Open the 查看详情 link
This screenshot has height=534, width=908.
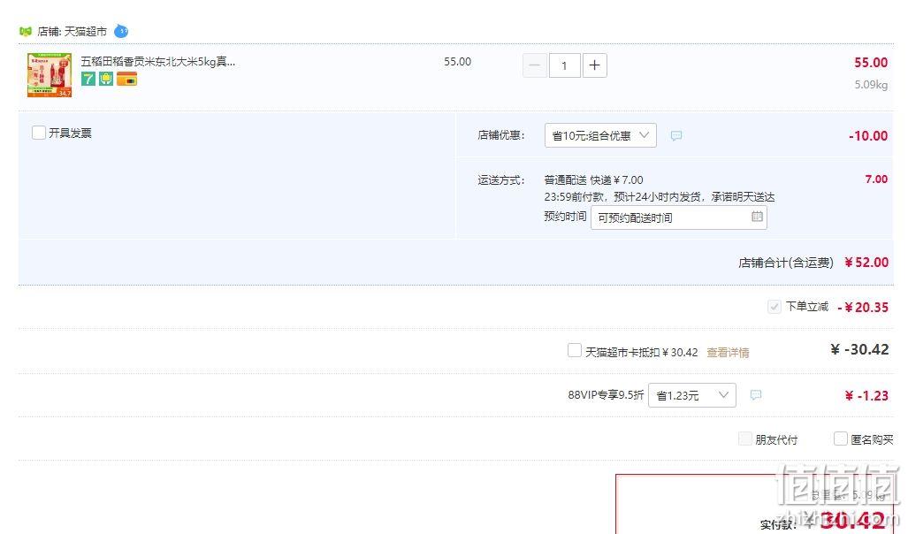pos(728,352)
